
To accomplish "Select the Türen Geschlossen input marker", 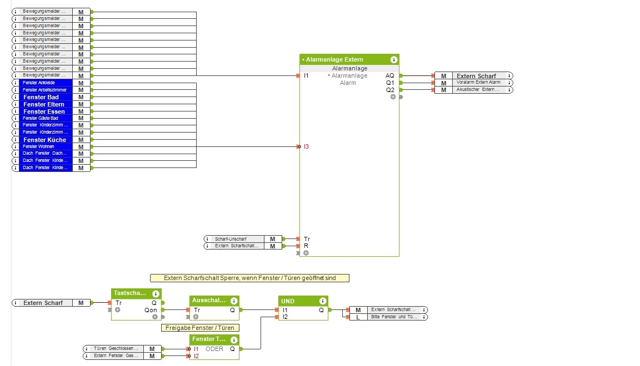I will [x=122, y=349].
